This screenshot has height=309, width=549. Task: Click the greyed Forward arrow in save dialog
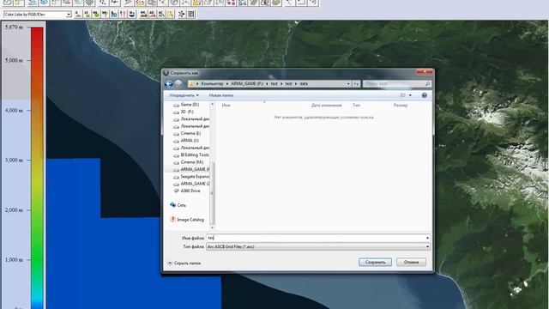tap(178, 84)
